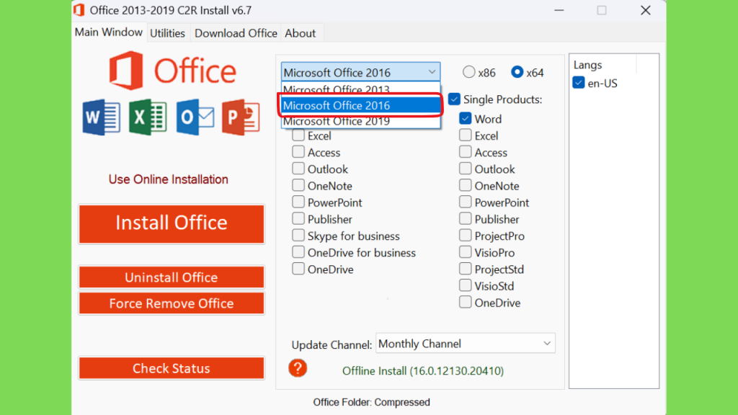Enable the VisioStd checkbox

pyautogui.click(x=465, y=285)
